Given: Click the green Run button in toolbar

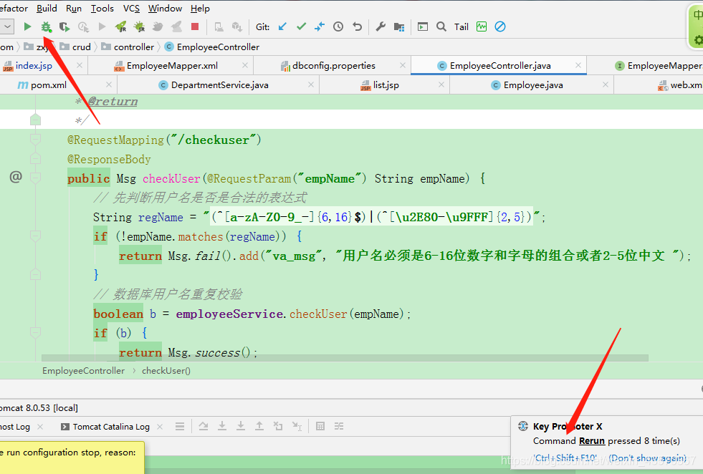Looking at the screenshot, I should coord(27,27).
